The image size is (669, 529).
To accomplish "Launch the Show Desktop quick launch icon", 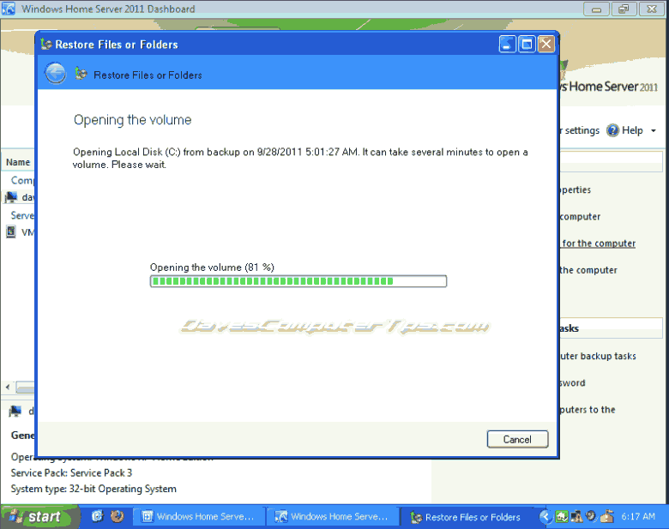I will pyautogui.click(x=97, y=516).
